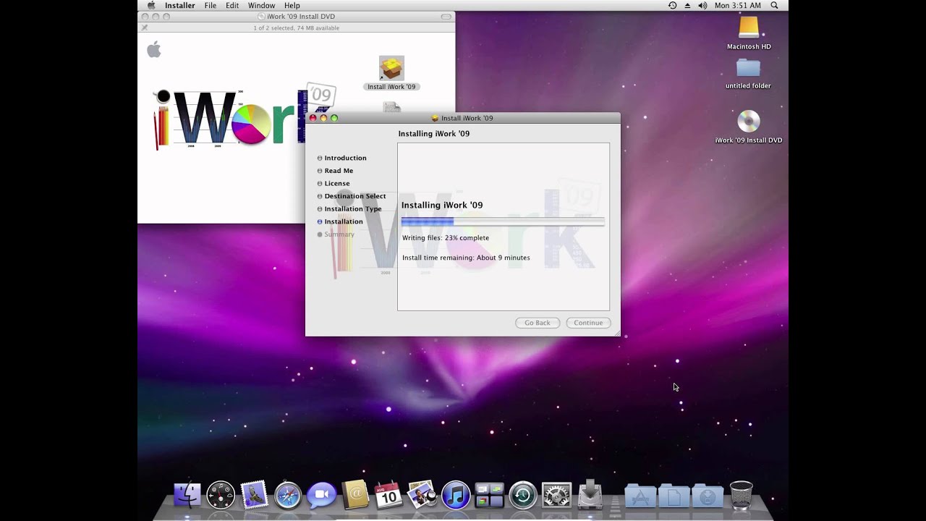
Task: Open iCal from the Dock
Action: point(388,496)
